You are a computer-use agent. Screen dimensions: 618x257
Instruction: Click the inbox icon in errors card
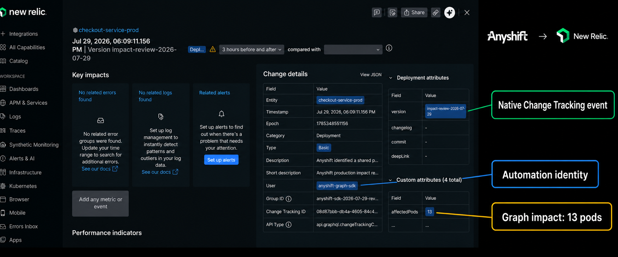coord(101,120)
